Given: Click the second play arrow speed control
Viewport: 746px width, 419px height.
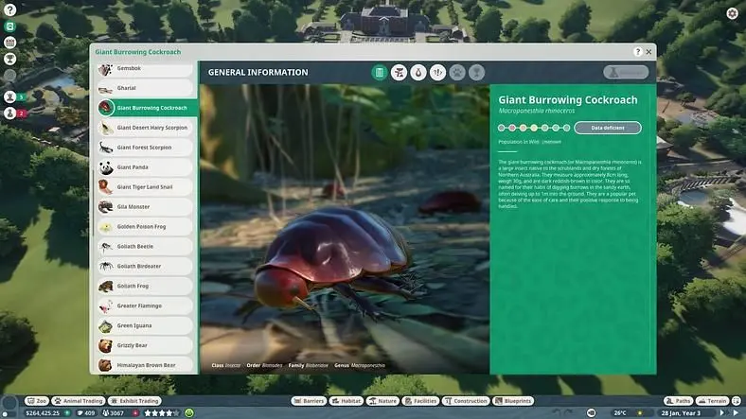Looking at the screenshot, I should pos(737,412).
